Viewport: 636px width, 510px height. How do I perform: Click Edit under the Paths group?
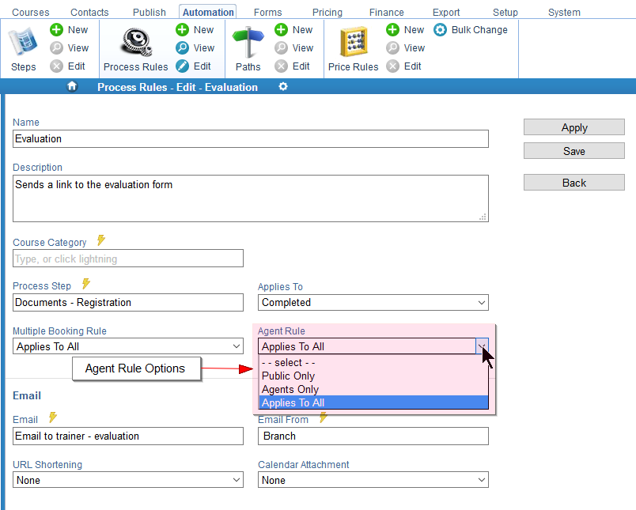[292, 66]
